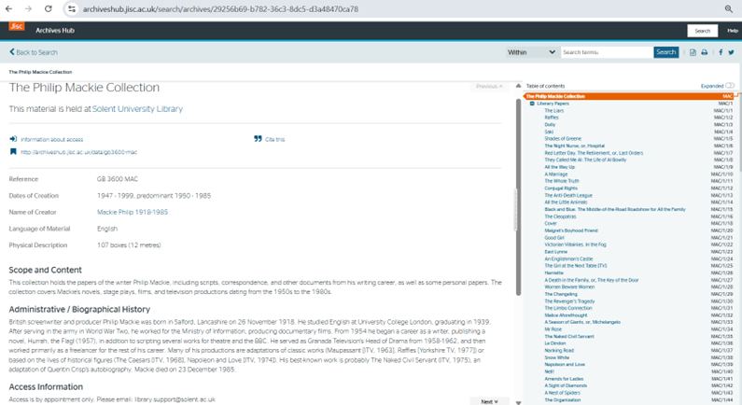The height and width of the screenshot is (405, 742).
Task: Open The Anti-Death League entry
Action: pos(567,195)
